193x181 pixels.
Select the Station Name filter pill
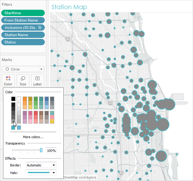23,35
